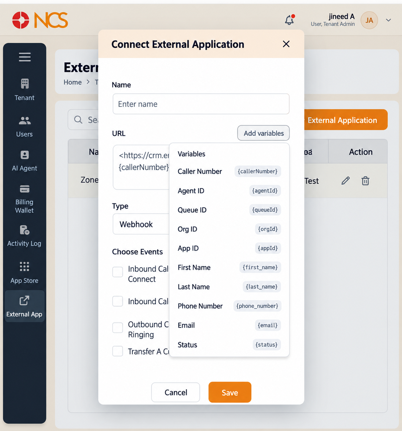Check the Transfer A Call checkbox
Viewport: 402px width, 431px height.
[x=118, y=351]
